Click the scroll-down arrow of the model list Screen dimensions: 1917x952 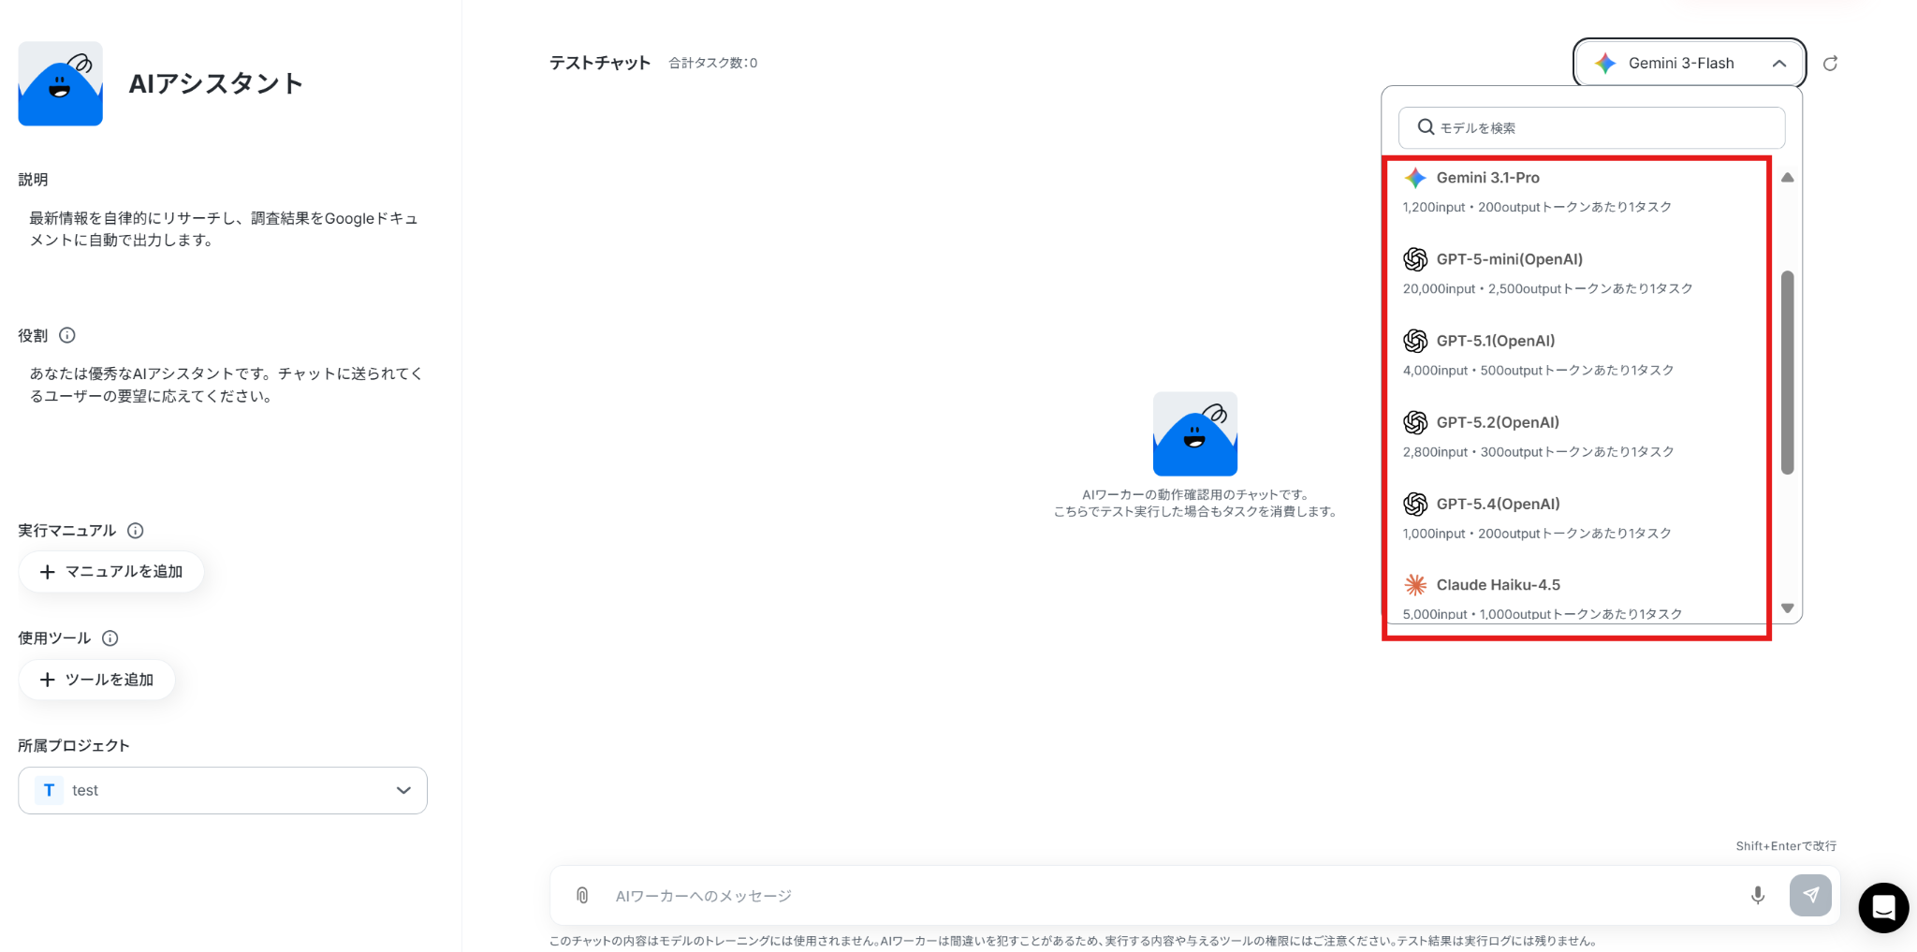[x=1787, y=608]
